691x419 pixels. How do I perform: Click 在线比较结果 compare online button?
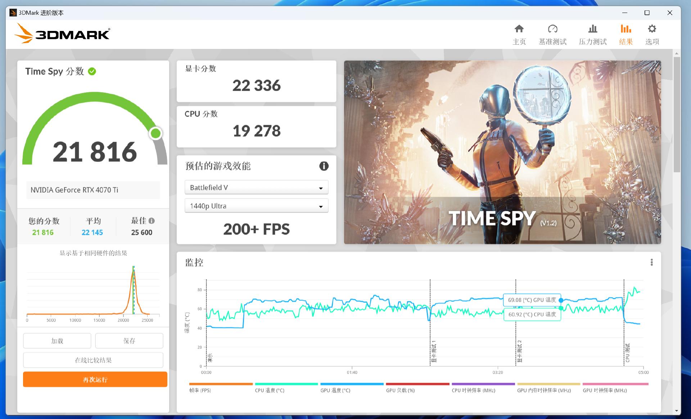(93, 360)
